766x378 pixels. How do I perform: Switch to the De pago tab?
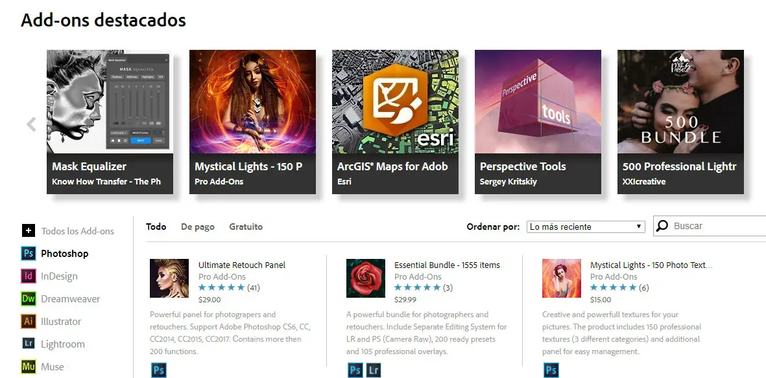pos(197,227)
